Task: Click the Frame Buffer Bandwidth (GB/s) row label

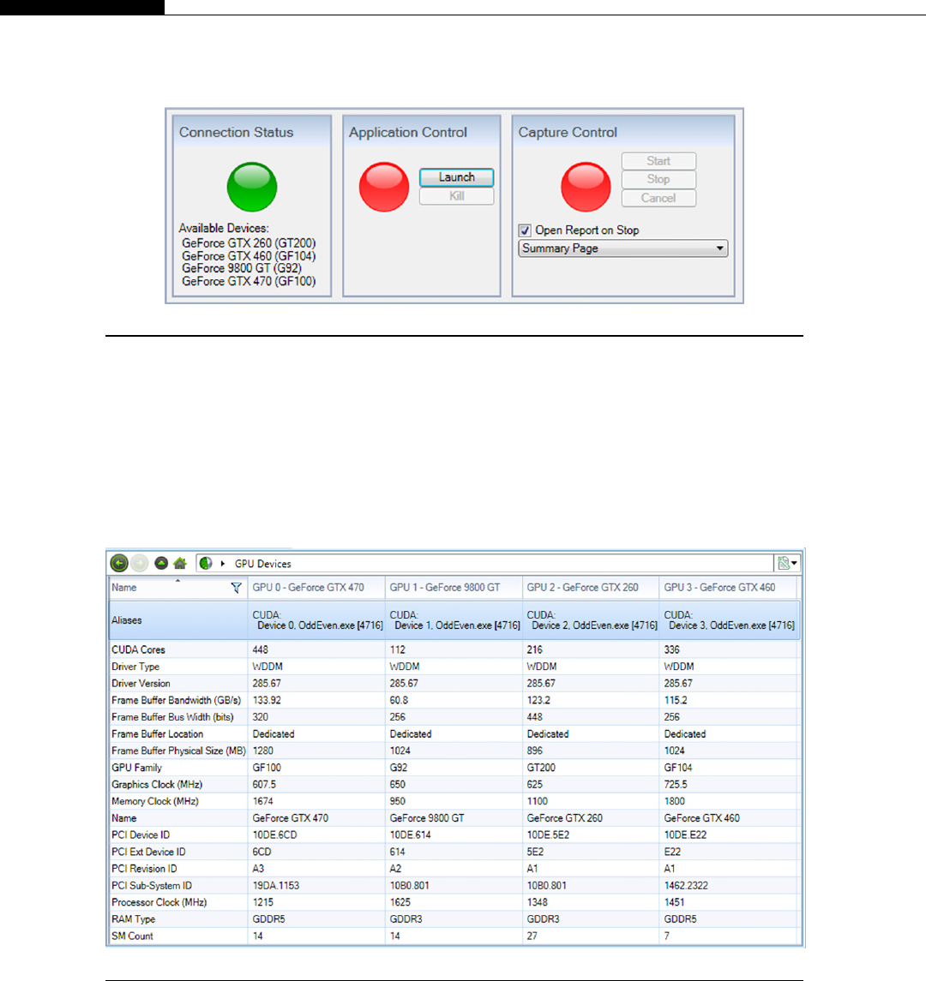Action: tap(176, 701)
